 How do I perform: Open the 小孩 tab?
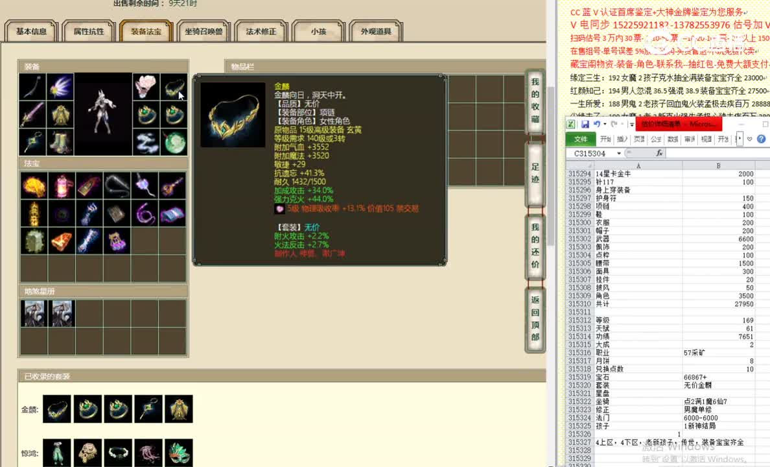319,32
